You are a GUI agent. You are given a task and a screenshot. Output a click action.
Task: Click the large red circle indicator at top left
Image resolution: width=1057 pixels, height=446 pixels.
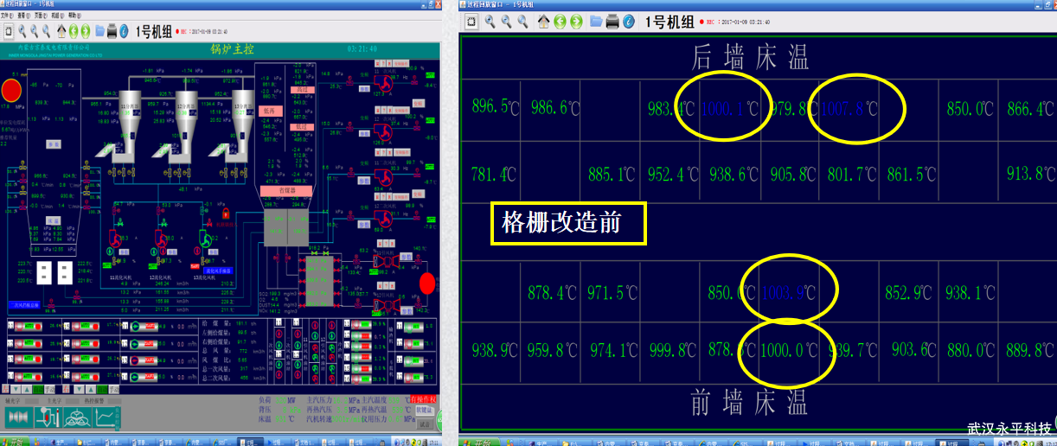pos(11,90)
